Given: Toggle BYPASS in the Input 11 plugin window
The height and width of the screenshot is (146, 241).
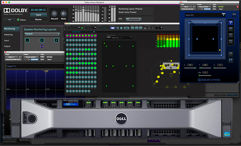Looking at the screenshot, I should point(49,57).
